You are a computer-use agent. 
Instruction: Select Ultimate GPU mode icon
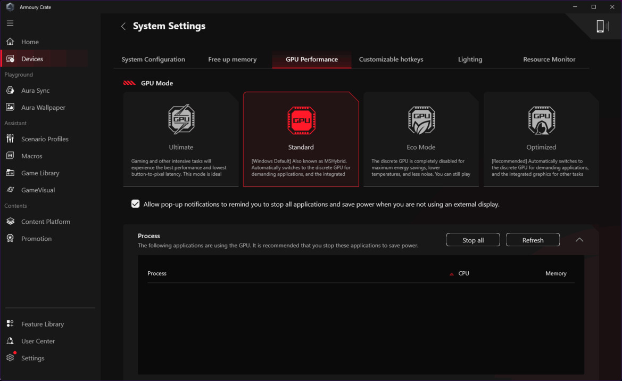pyautogui.click(x=181, y=119)
